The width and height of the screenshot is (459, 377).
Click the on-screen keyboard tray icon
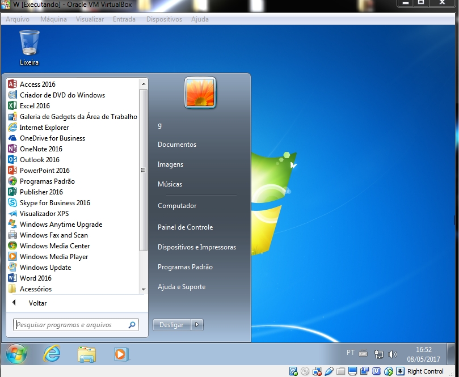(363, 354)
